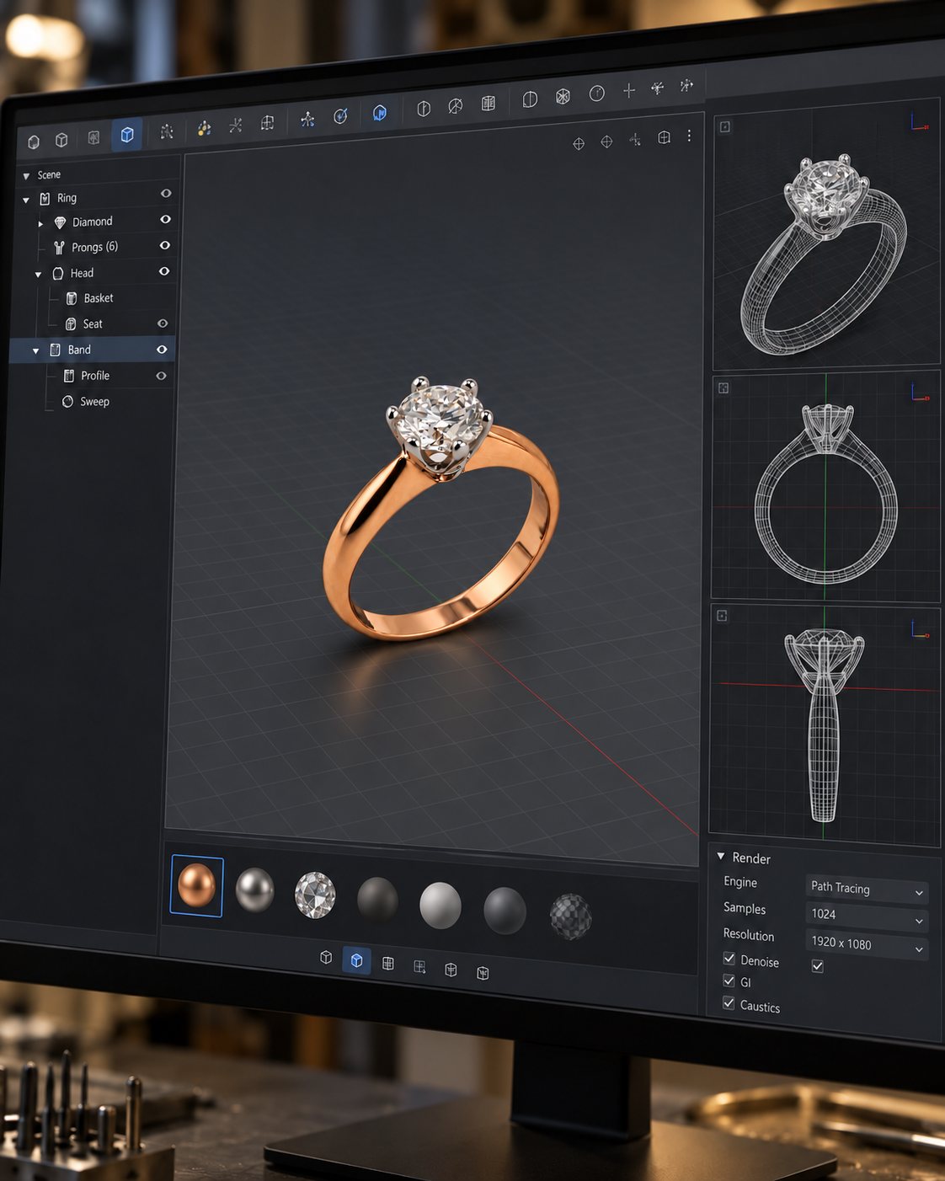Image resolution: width=945 pixels, height=1181 pixels.
Task: Collapse the Render panel section
Action: 721,857
